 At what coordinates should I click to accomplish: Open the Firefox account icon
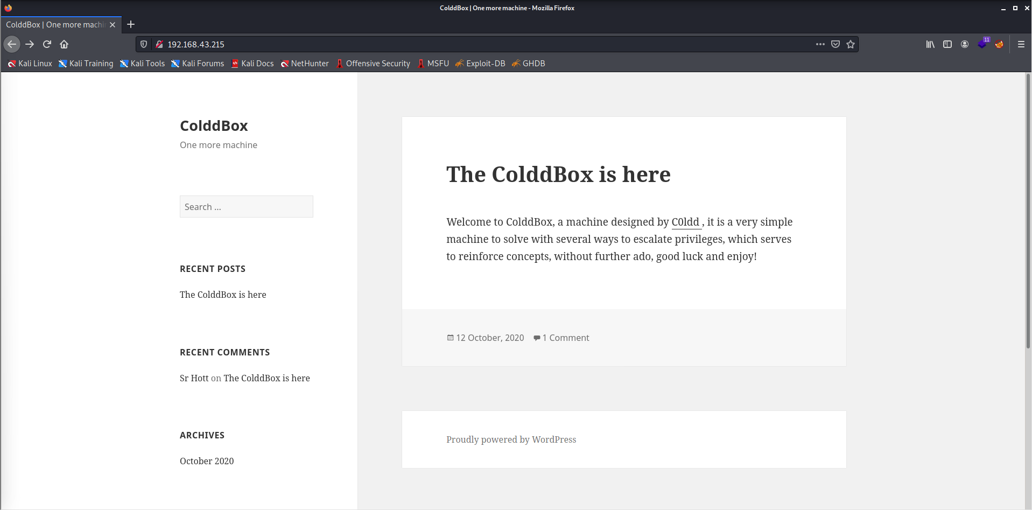point(965,44)
